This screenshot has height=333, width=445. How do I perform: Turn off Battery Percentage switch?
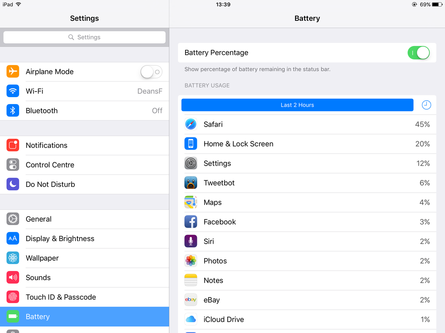418,52
